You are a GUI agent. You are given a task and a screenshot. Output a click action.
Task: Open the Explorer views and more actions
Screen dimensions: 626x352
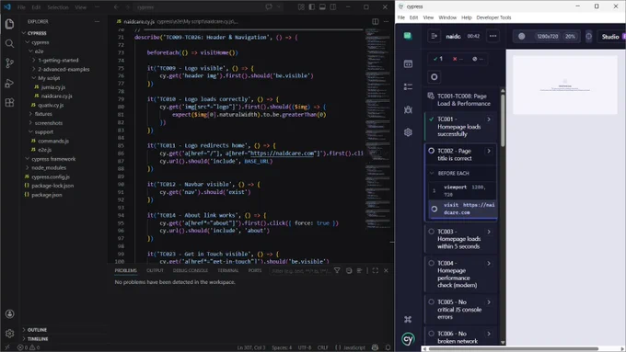tap(97, 21)
